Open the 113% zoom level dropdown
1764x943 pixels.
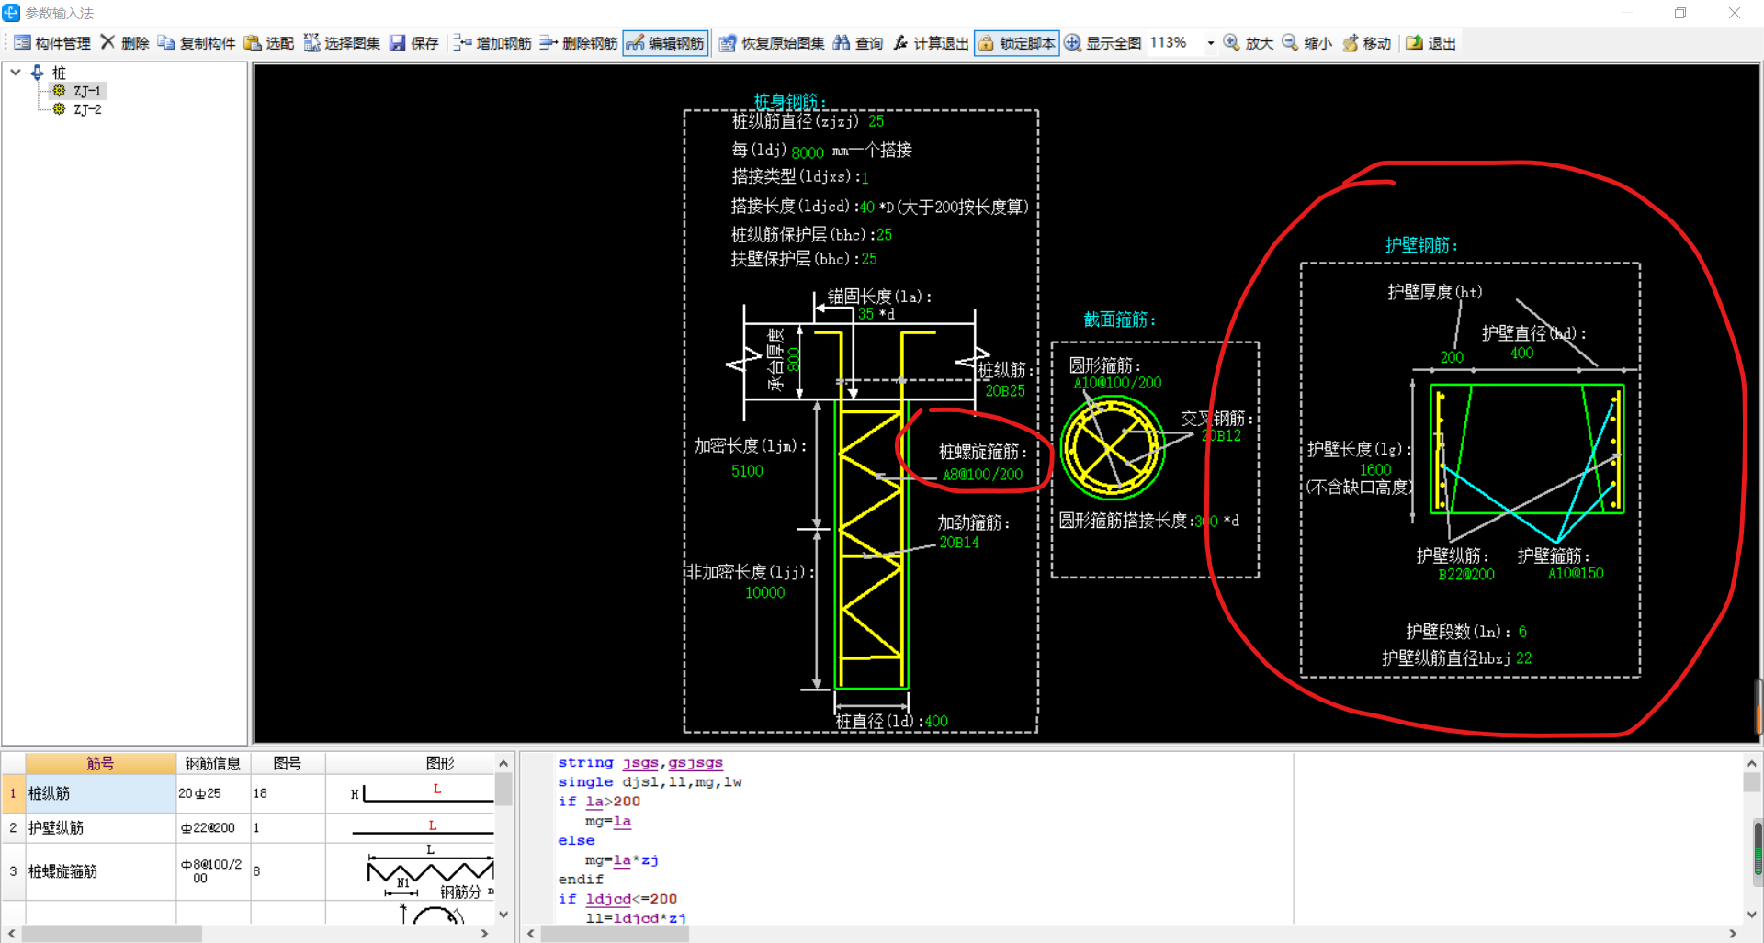(1210, 43)
